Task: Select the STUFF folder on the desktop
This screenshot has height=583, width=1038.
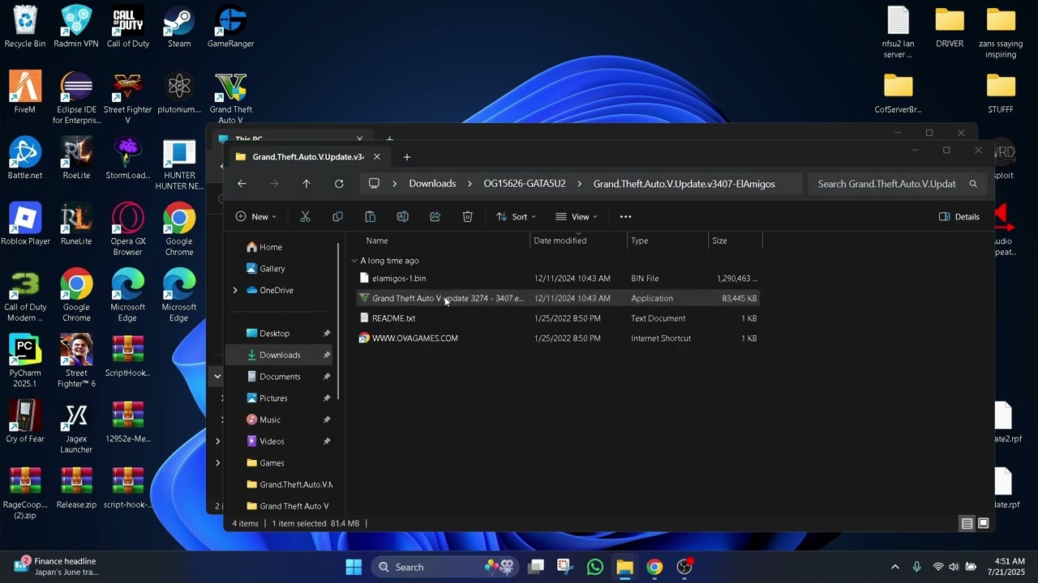Action: (x=1001, y=93)
